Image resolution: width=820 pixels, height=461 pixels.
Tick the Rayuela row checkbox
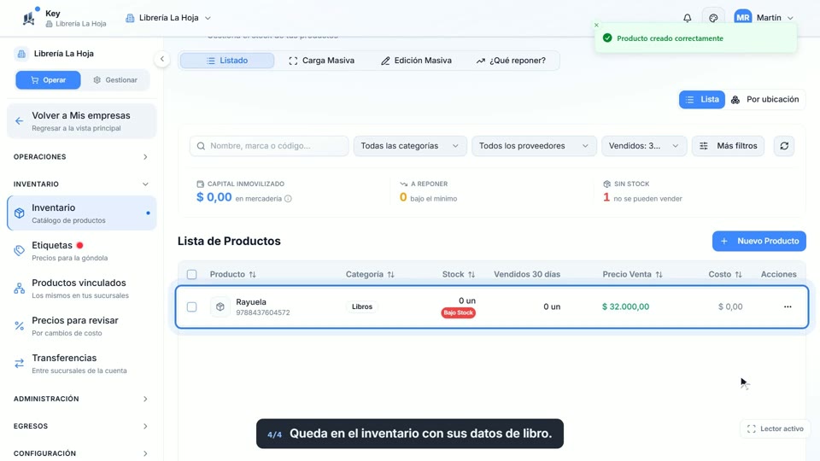point(192,306)
